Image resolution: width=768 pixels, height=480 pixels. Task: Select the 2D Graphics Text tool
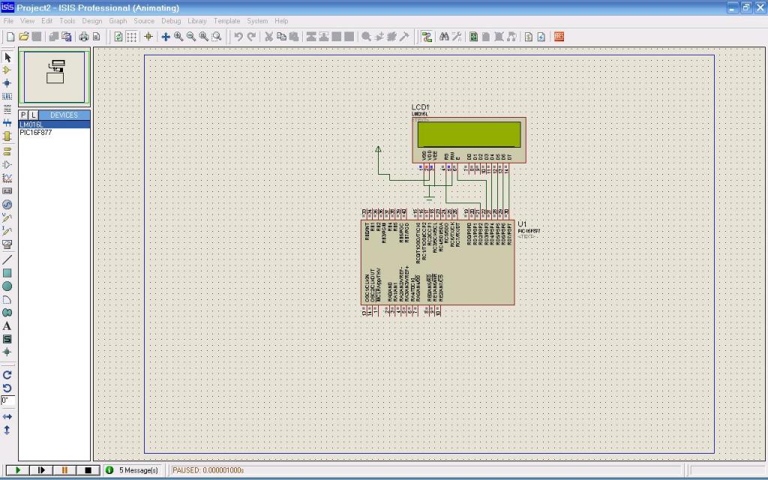click(x=7, y=326)
